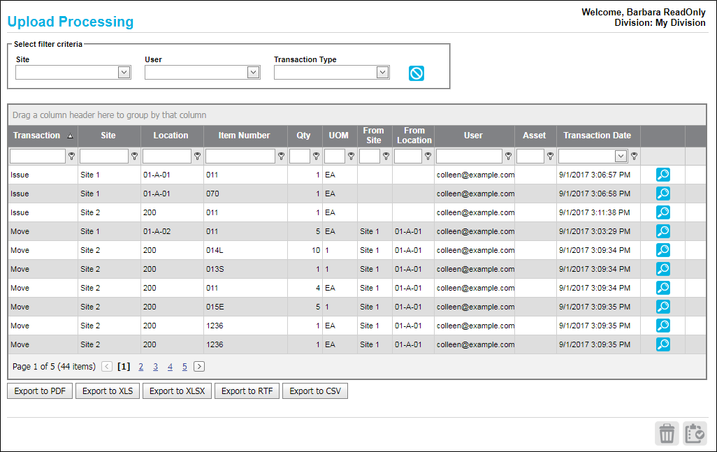Sort by the grid's User column header
The width and height of the screenshot is (717, 452).
pyautogui.click(x=473, y=136)
